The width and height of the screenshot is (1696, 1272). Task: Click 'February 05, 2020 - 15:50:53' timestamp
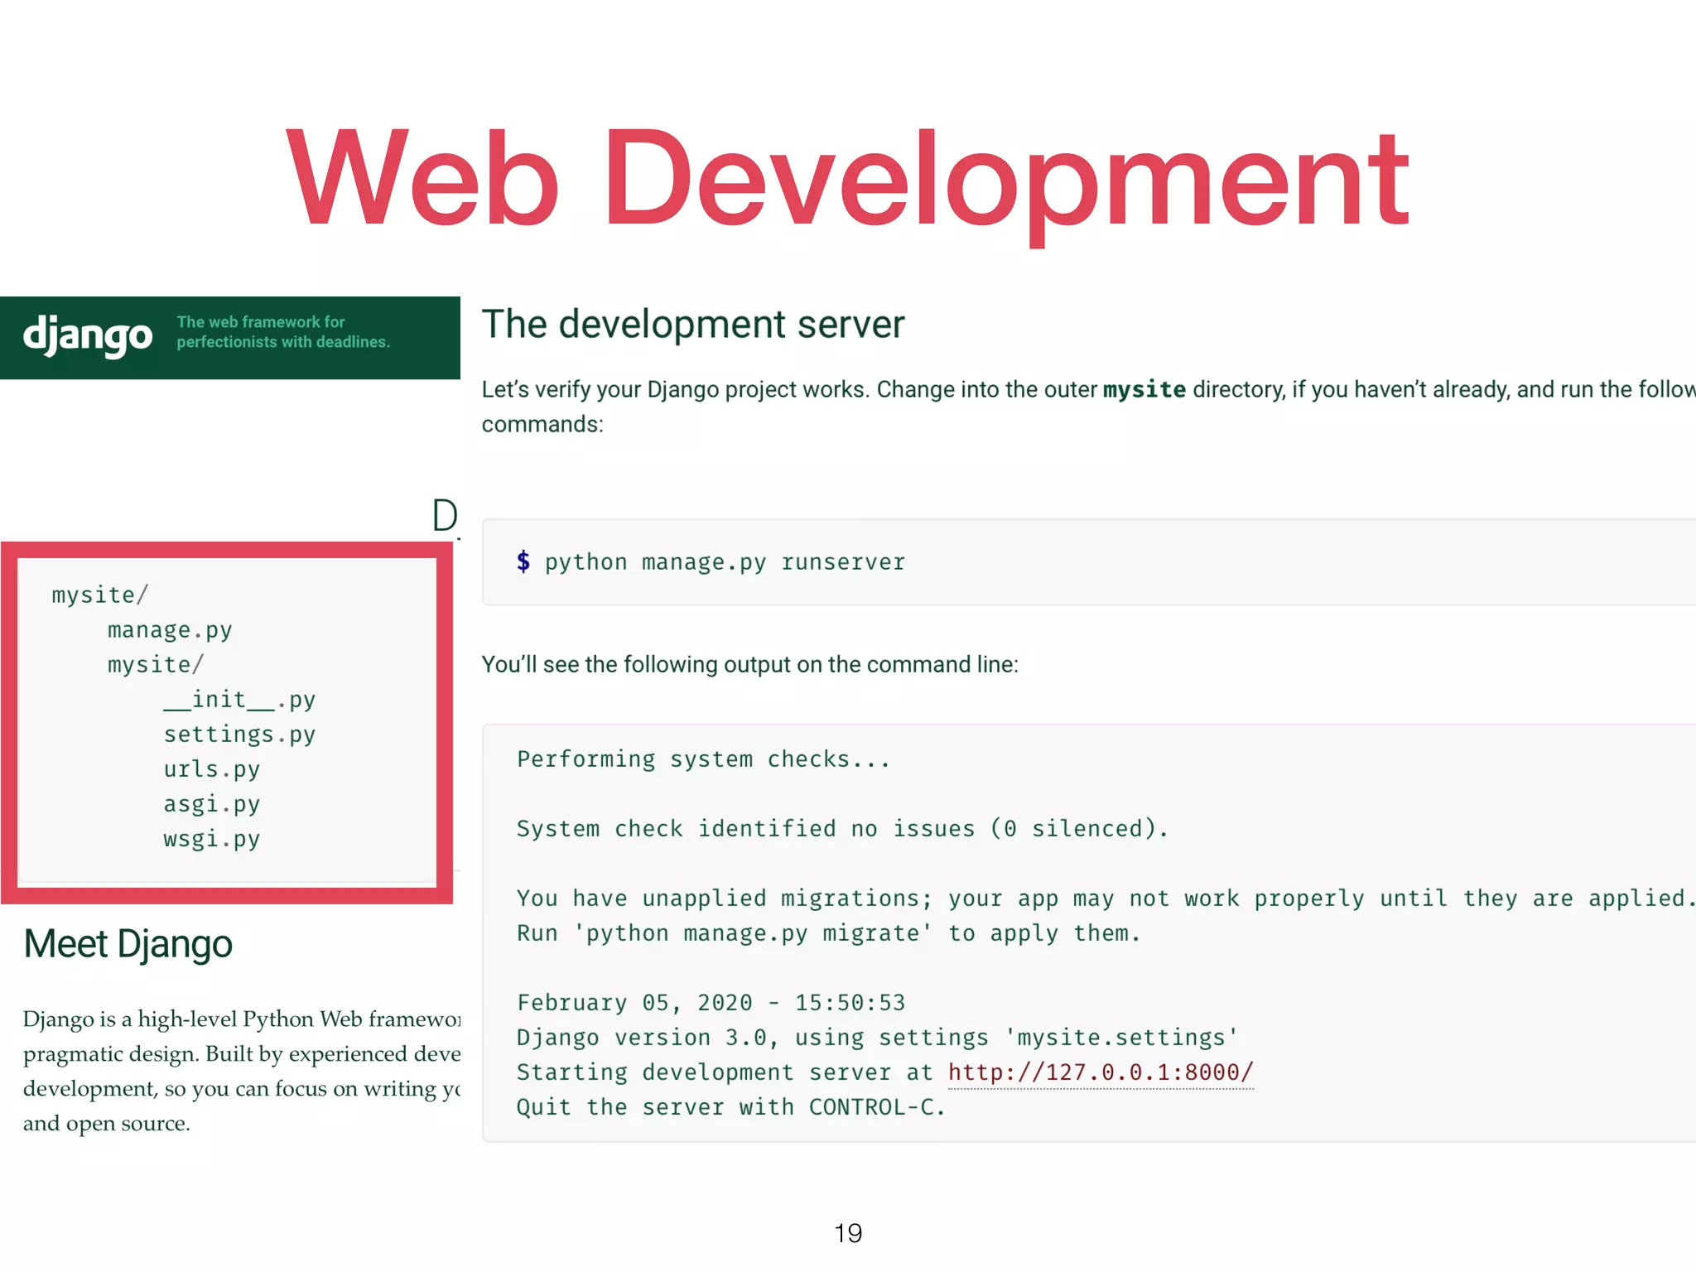tap(711, 1003)
